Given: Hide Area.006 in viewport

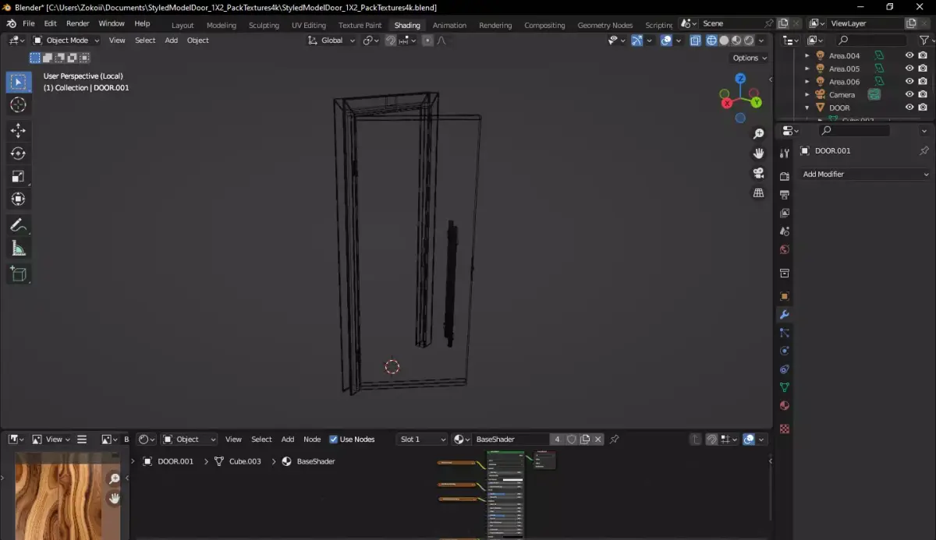Looking at the screenshot, I should 909,81.
